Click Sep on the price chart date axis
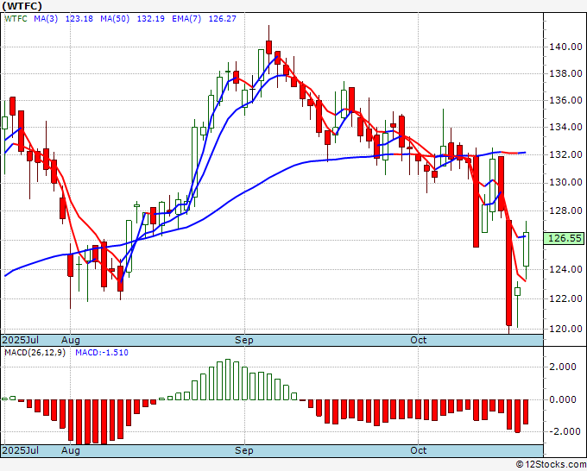This screenshot has width=587, height=471. click(244, 340)
